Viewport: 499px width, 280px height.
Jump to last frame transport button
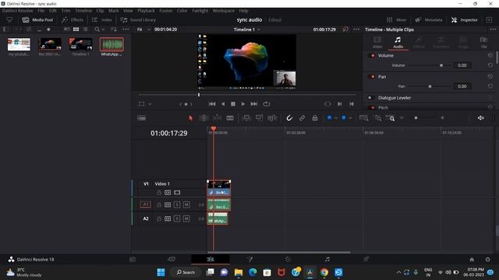pyautogui.click(x=254, y=103)
